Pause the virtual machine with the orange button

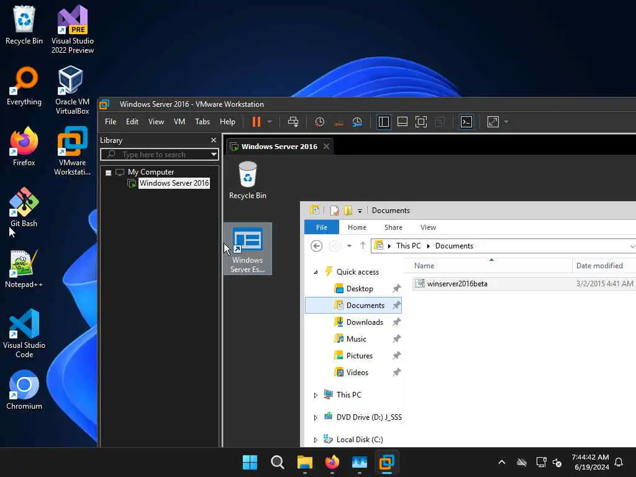[257, 122]
